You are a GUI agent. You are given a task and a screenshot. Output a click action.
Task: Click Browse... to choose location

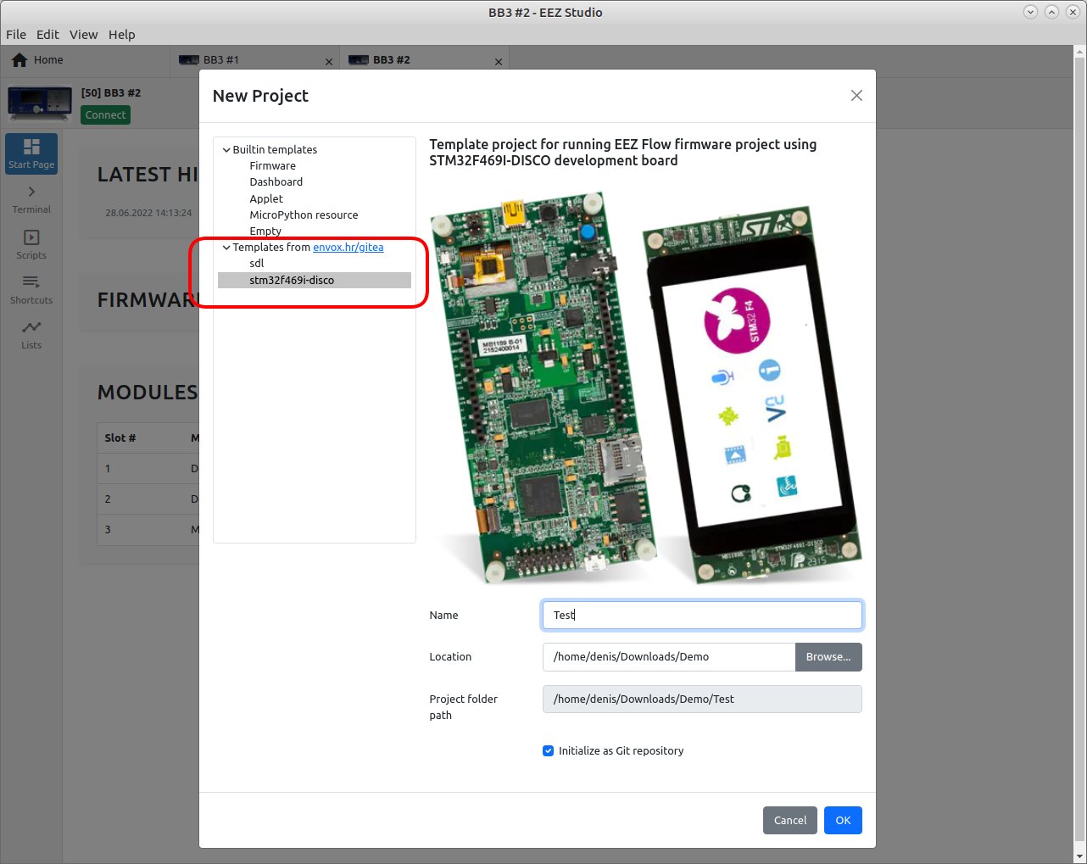(828, 657)
